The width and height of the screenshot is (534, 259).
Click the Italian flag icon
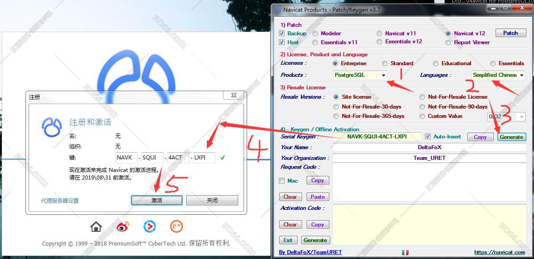405,252
